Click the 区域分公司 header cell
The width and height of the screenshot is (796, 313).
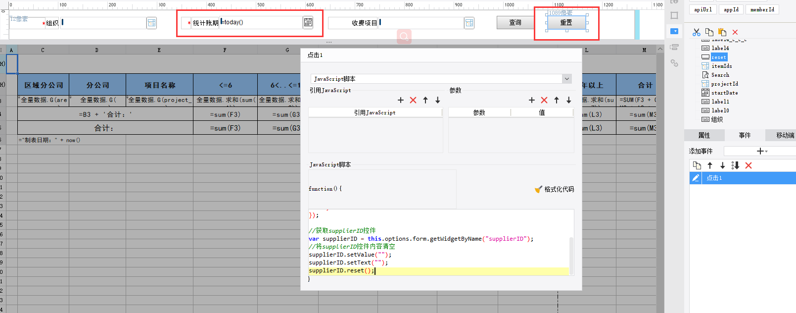[44, 85]
